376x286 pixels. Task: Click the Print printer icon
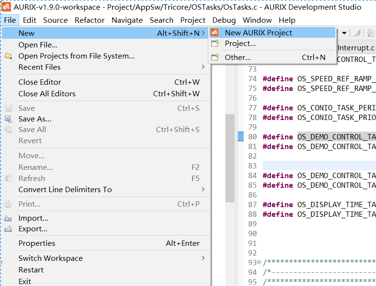(8, 204)
